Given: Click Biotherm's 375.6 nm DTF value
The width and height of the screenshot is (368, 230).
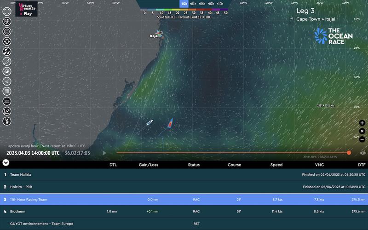Looking at the screenshot, I should coord(359,212).
